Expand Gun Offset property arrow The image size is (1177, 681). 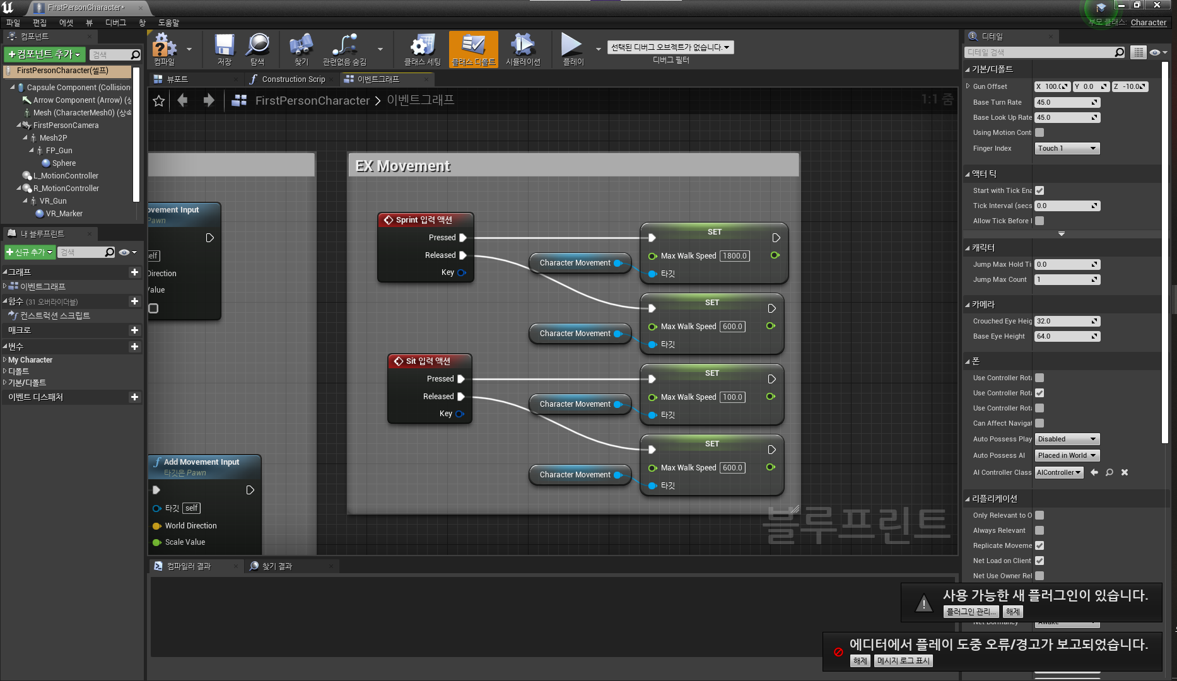pyautogui.click(x=968, y=86)
